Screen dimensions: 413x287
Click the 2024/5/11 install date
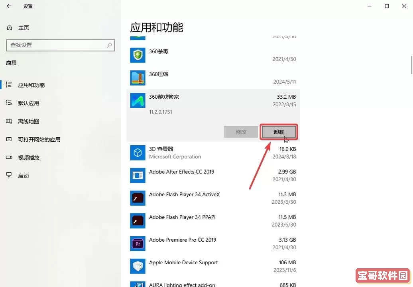[285, 82]
